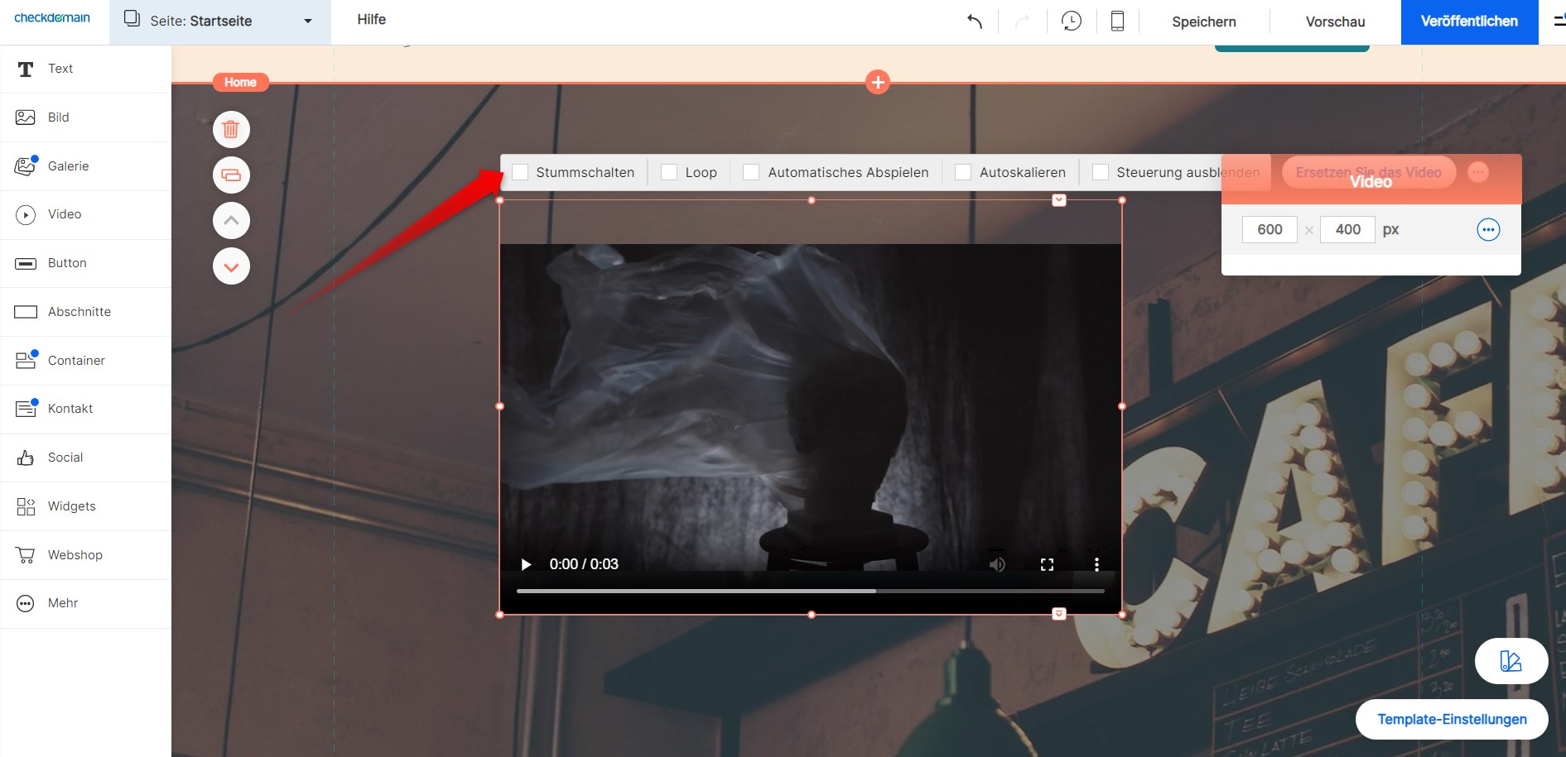
Task: Enable the Loop checkbox
Action: 667,172
